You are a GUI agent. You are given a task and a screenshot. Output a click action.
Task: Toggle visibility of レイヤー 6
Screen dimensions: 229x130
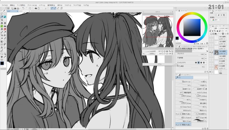click(x=210, y=42)
